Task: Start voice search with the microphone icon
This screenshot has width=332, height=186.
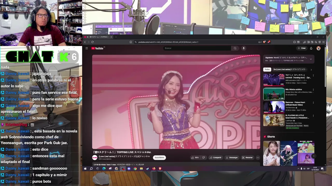Action: pos(244,48)
